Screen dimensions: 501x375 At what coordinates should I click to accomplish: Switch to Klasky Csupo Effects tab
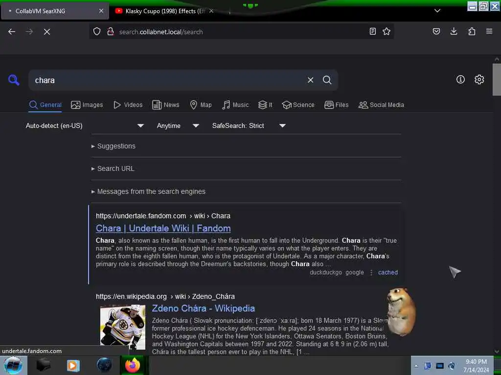(164, 11)
